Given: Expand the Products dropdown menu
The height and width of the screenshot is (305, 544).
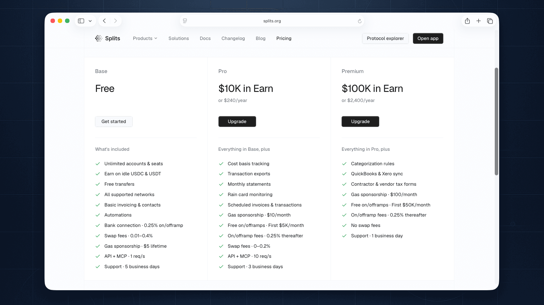Looking at the screenshot, I should (145, 38).
